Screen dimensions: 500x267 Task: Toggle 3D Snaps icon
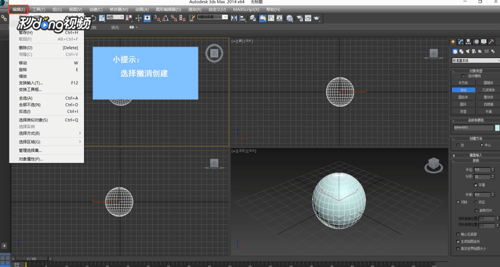(x=157, y=18)
